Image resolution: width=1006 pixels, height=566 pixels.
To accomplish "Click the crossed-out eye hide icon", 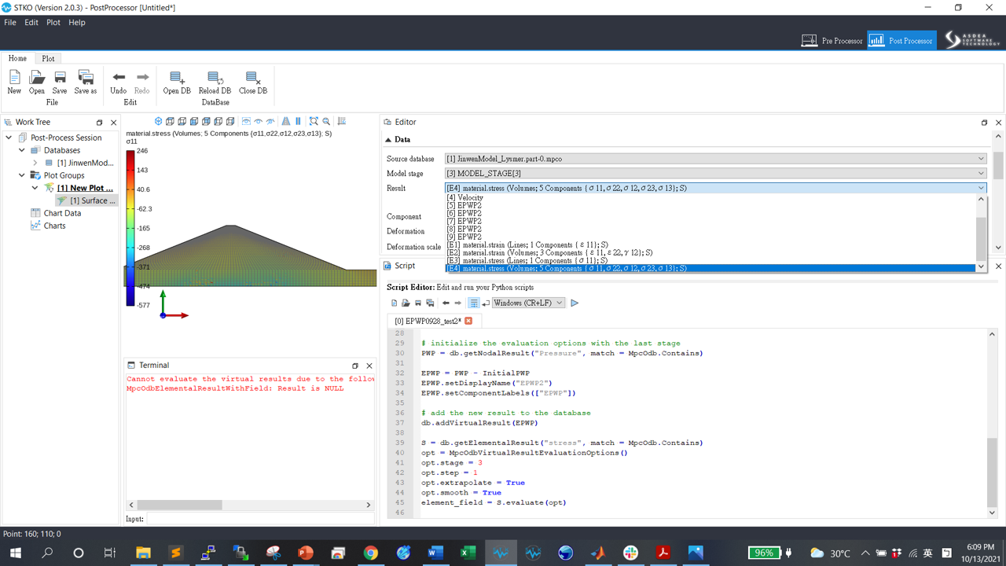I will coord(271,121).
